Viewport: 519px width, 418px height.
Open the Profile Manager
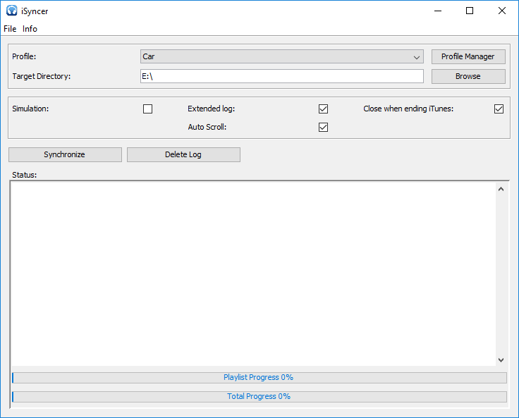click(x=468, y=56)
